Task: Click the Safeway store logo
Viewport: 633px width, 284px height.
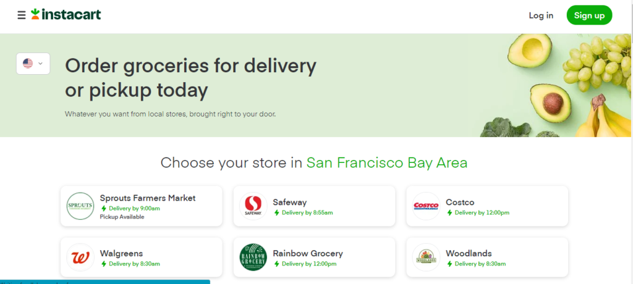Action: (x=253, y=206)
